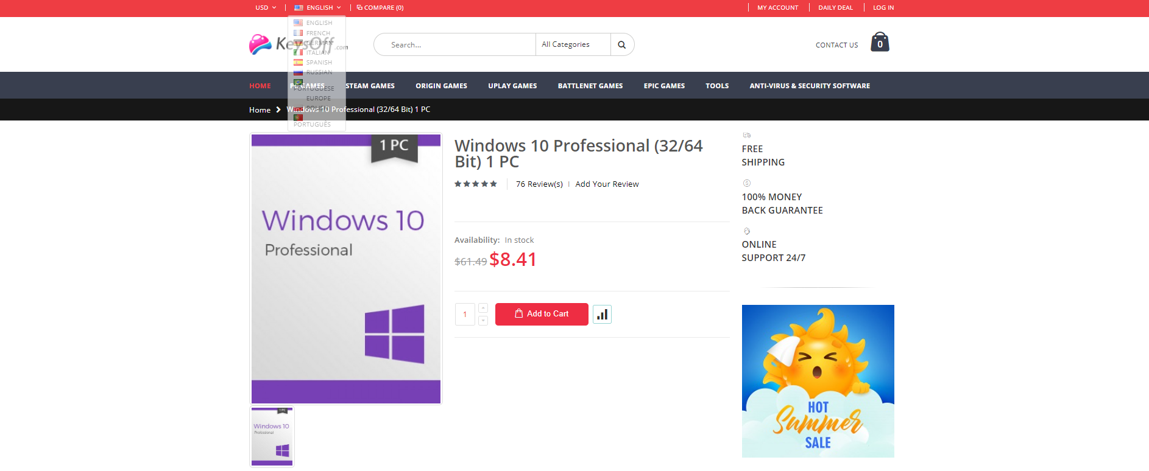Open the STEAM GAMES category
The image size is (1149, 471).
click(370, 86)
